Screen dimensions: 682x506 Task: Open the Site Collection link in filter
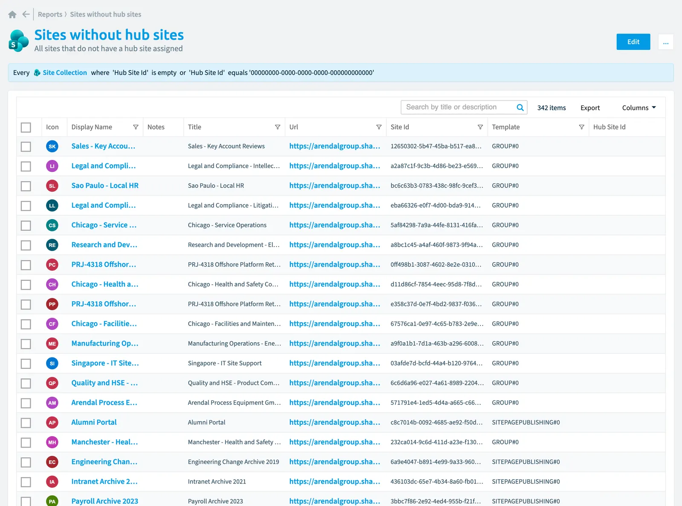pyautogui.click(x=65, y=73)
